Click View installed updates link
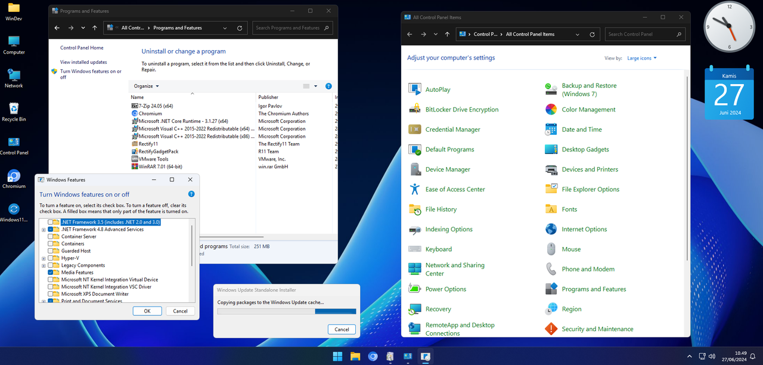Viewport: 763px width, 365px height. (x=83, y=62)
